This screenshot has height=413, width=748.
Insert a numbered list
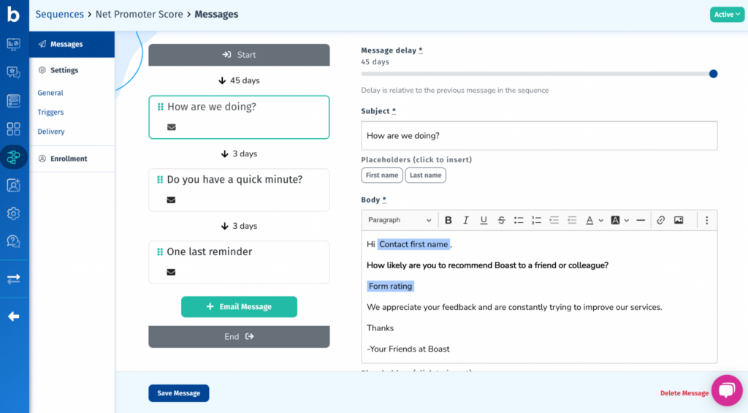click(536, 220)
